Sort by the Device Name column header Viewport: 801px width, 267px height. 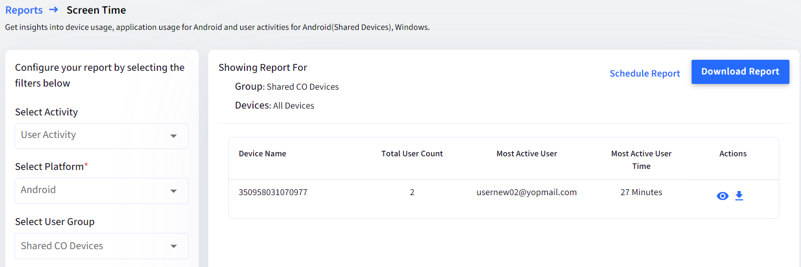[262, 154]
